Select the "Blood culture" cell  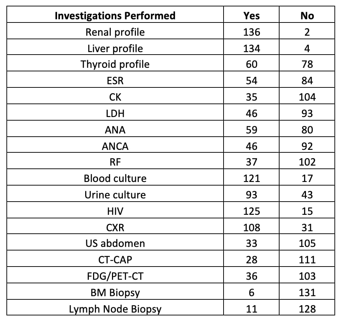[115, 178]
